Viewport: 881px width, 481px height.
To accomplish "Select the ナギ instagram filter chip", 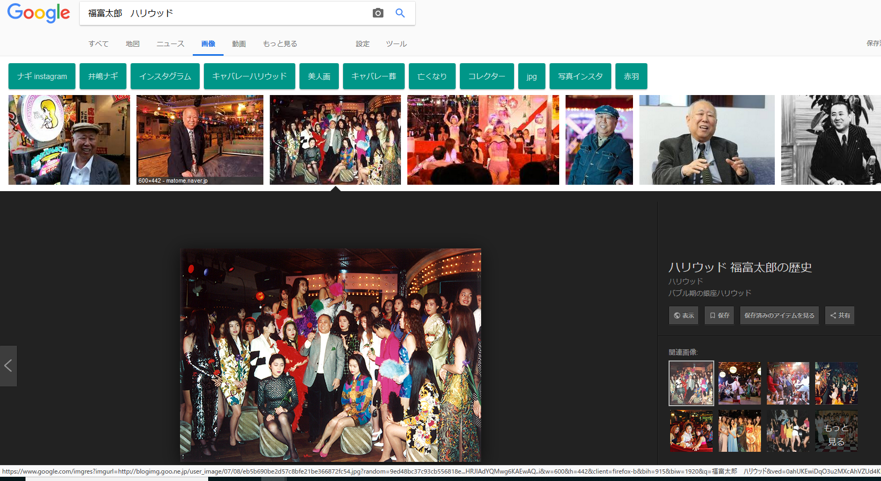I will click(42, 76).
